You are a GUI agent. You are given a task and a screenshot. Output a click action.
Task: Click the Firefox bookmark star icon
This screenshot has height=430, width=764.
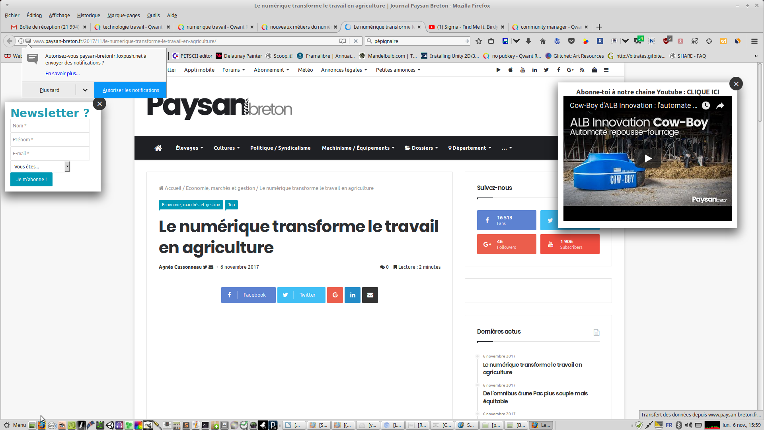479,41
